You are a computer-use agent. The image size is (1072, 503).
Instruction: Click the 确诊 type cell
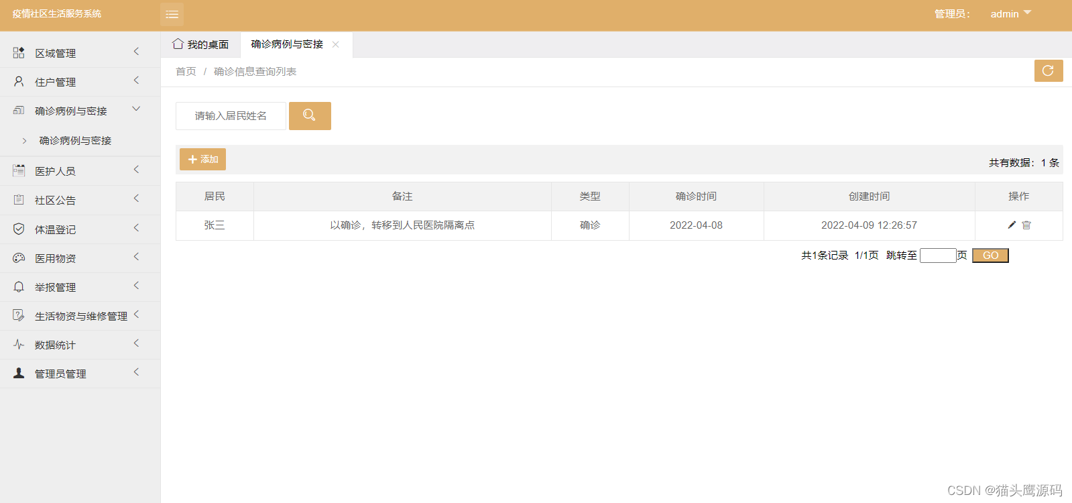click(590, 225)
